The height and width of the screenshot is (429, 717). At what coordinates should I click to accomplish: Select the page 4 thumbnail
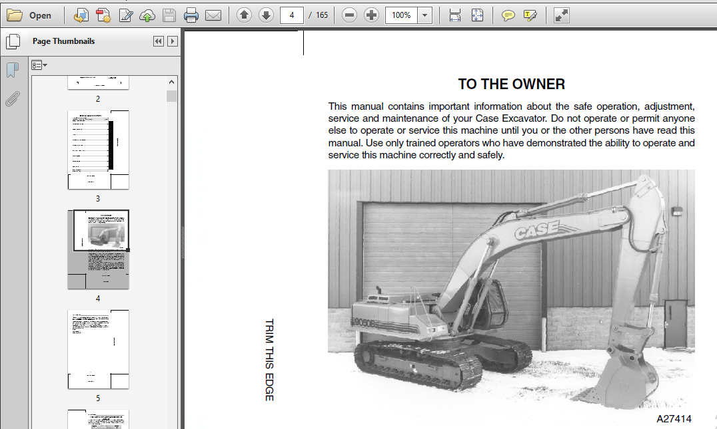click(x=99, y=249)
